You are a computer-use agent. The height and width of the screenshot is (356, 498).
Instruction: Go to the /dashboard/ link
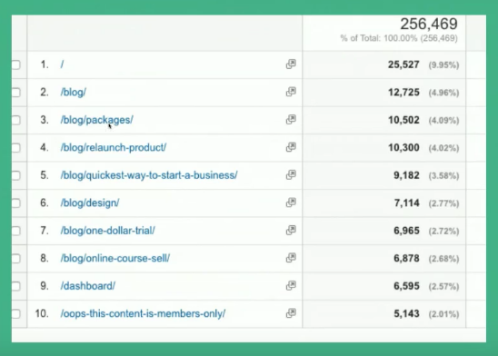point(87,286)
